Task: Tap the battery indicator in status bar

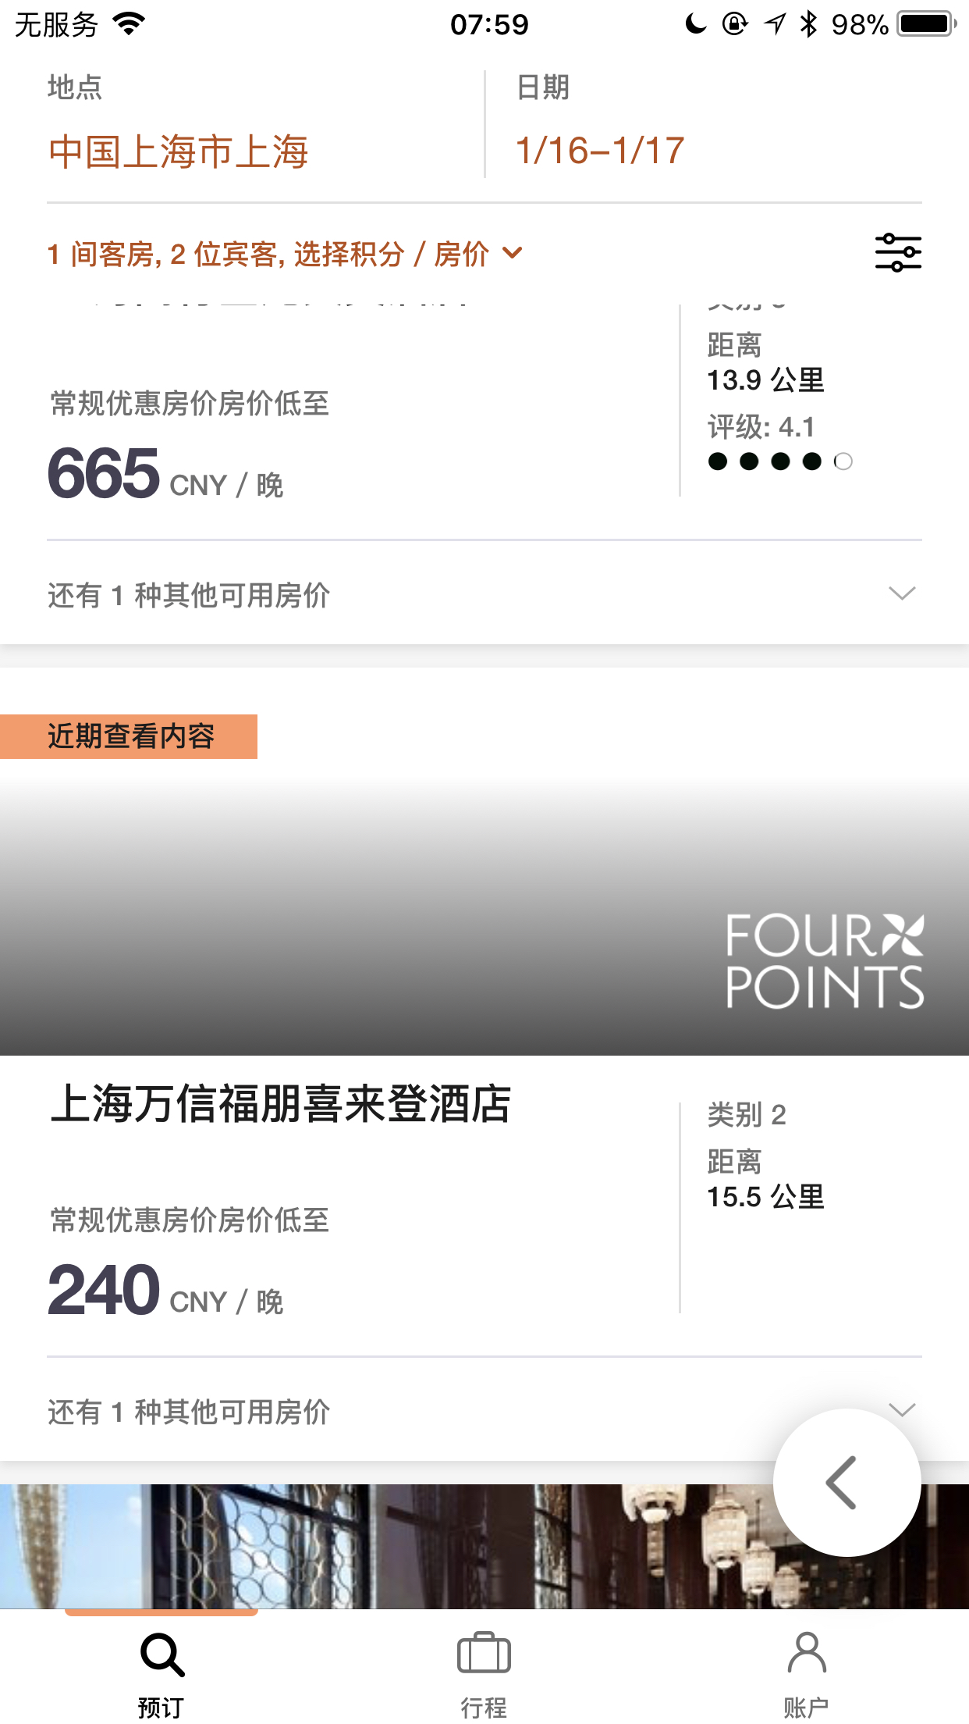Action: tap(926, 24)
